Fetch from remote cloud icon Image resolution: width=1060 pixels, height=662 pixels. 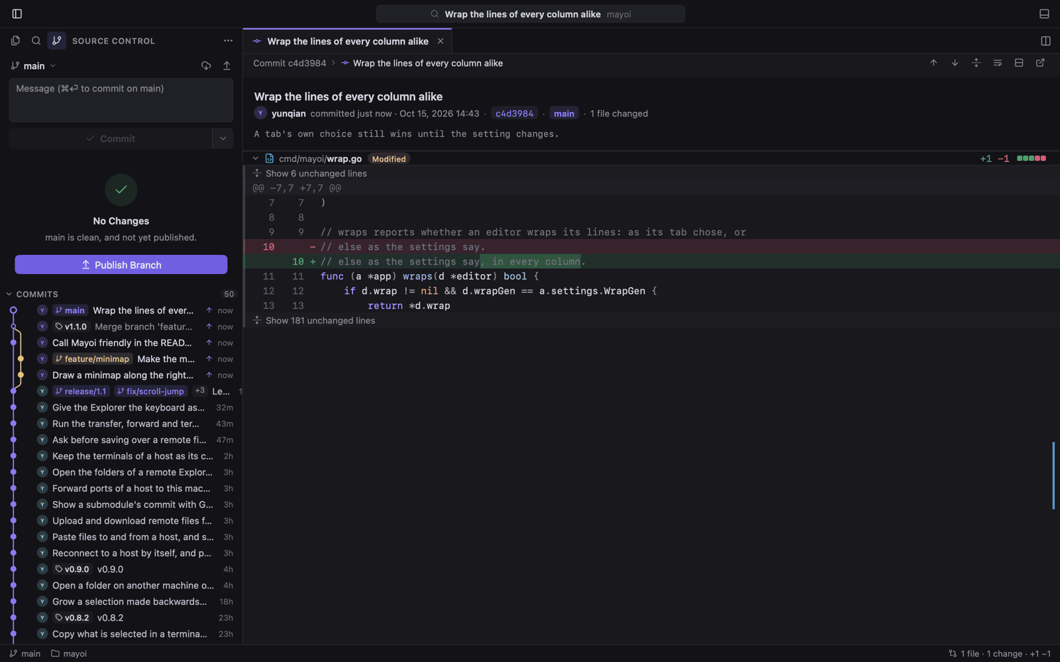coord(206,66)
